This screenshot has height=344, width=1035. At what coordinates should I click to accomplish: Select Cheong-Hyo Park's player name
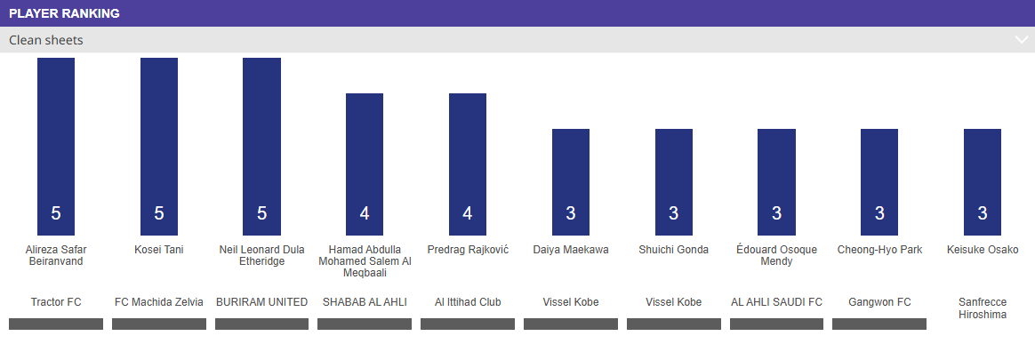coord(880,250)
